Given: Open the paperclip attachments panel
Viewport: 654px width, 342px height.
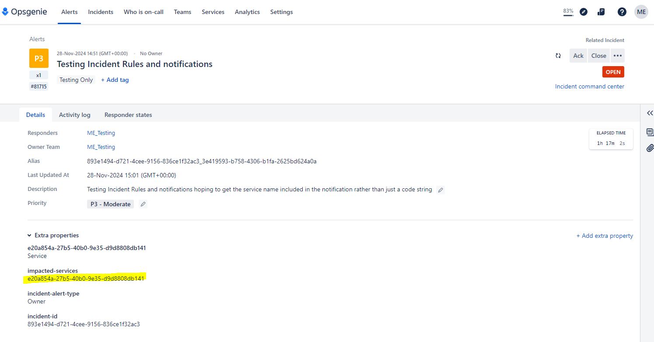Looking at the screenshot, I should (650, 148).
